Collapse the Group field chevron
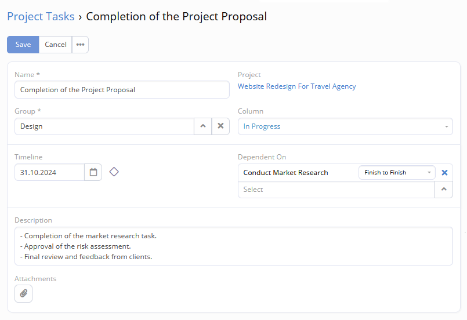The height and width of the screenshot is (320, 467). coord(203,126)
